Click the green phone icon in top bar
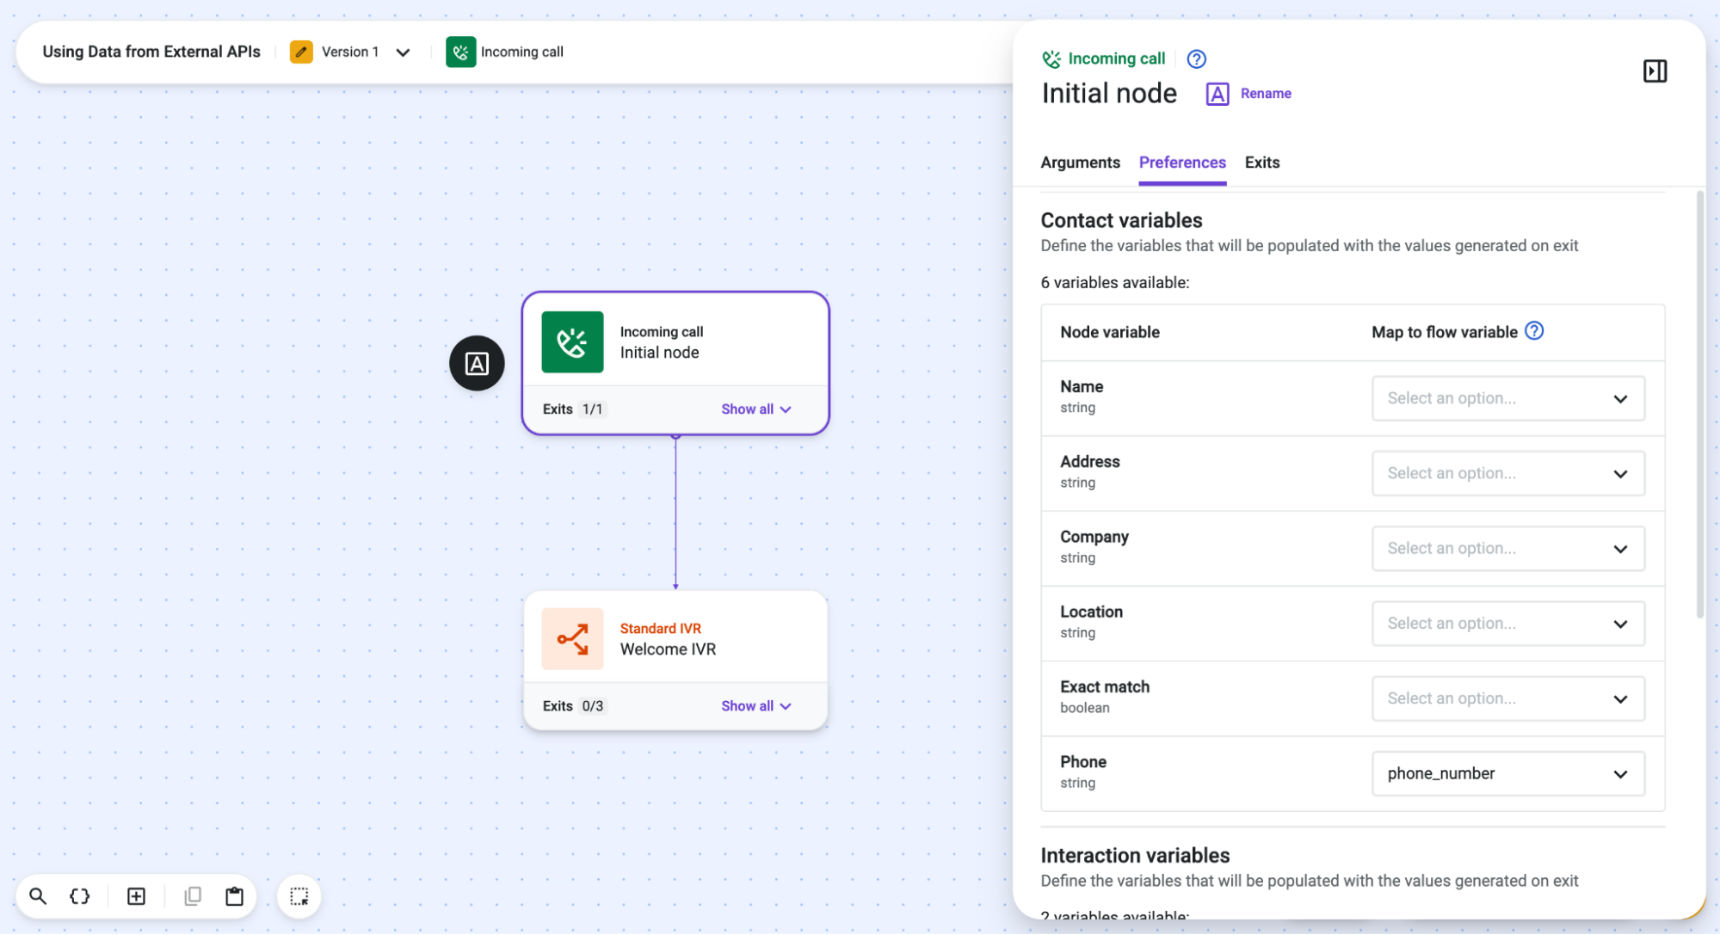1720x935 pixels. pos(460,52)
